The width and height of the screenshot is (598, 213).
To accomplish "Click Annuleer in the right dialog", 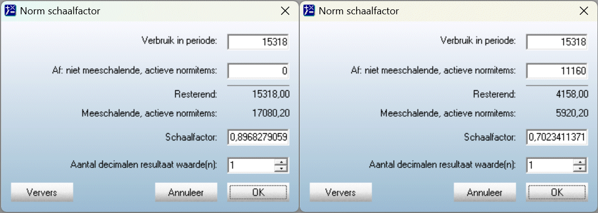I will [x=485, y=193].
